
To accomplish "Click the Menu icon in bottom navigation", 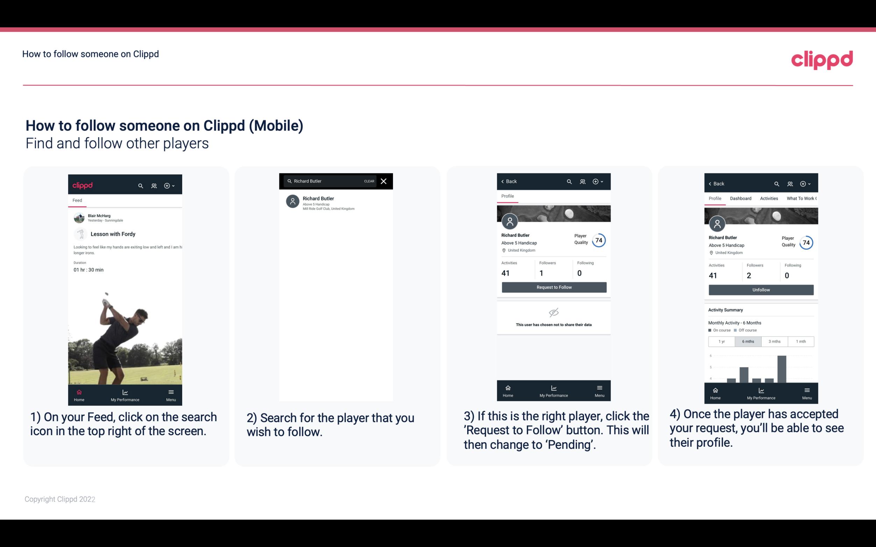I will 171,392.
